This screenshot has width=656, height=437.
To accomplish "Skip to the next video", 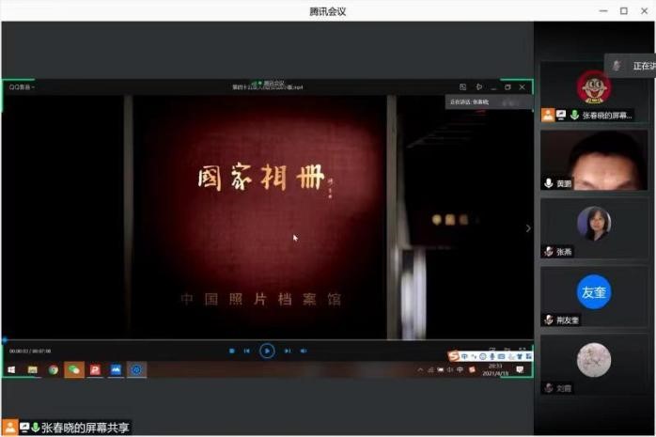I will point(288,351).
